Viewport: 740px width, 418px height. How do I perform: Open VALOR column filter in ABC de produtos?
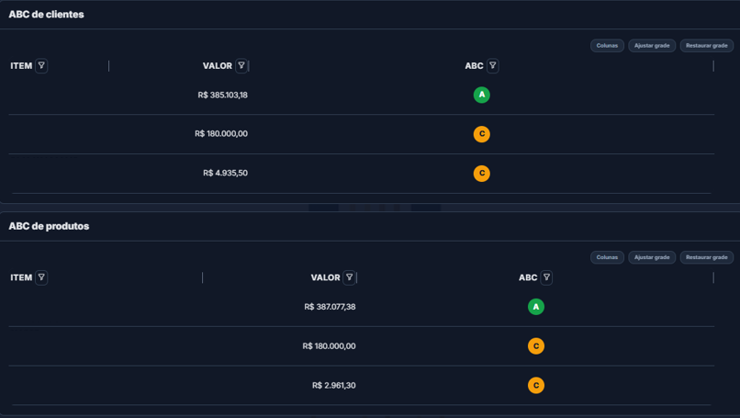(349, 277)
